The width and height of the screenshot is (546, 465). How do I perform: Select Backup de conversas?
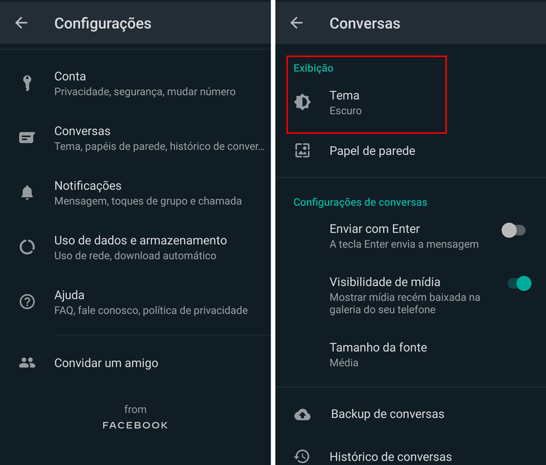411,414
